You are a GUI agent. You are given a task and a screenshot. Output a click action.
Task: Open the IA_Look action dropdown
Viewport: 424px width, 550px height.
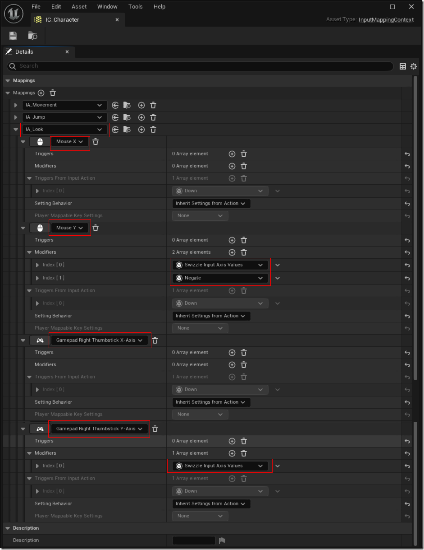point(65,130)
